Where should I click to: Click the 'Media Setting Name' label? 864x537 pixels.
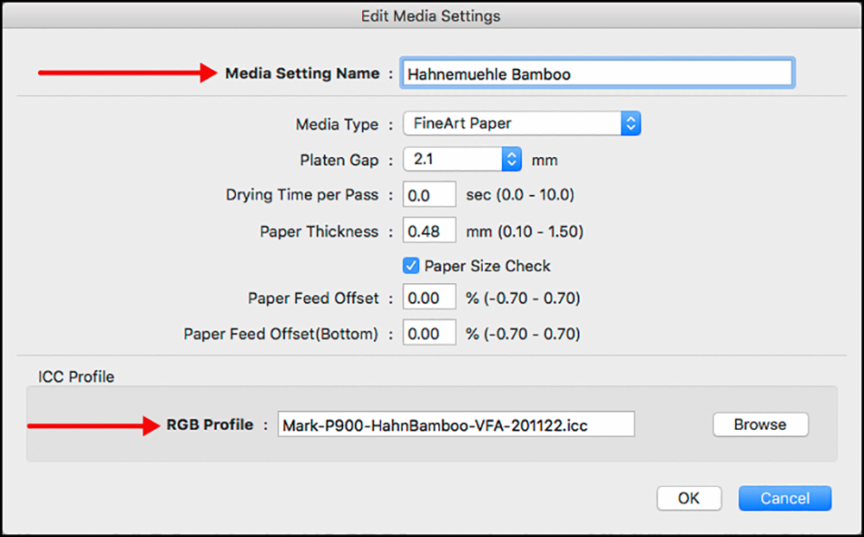pyautogui.click(x=302, y=73)
